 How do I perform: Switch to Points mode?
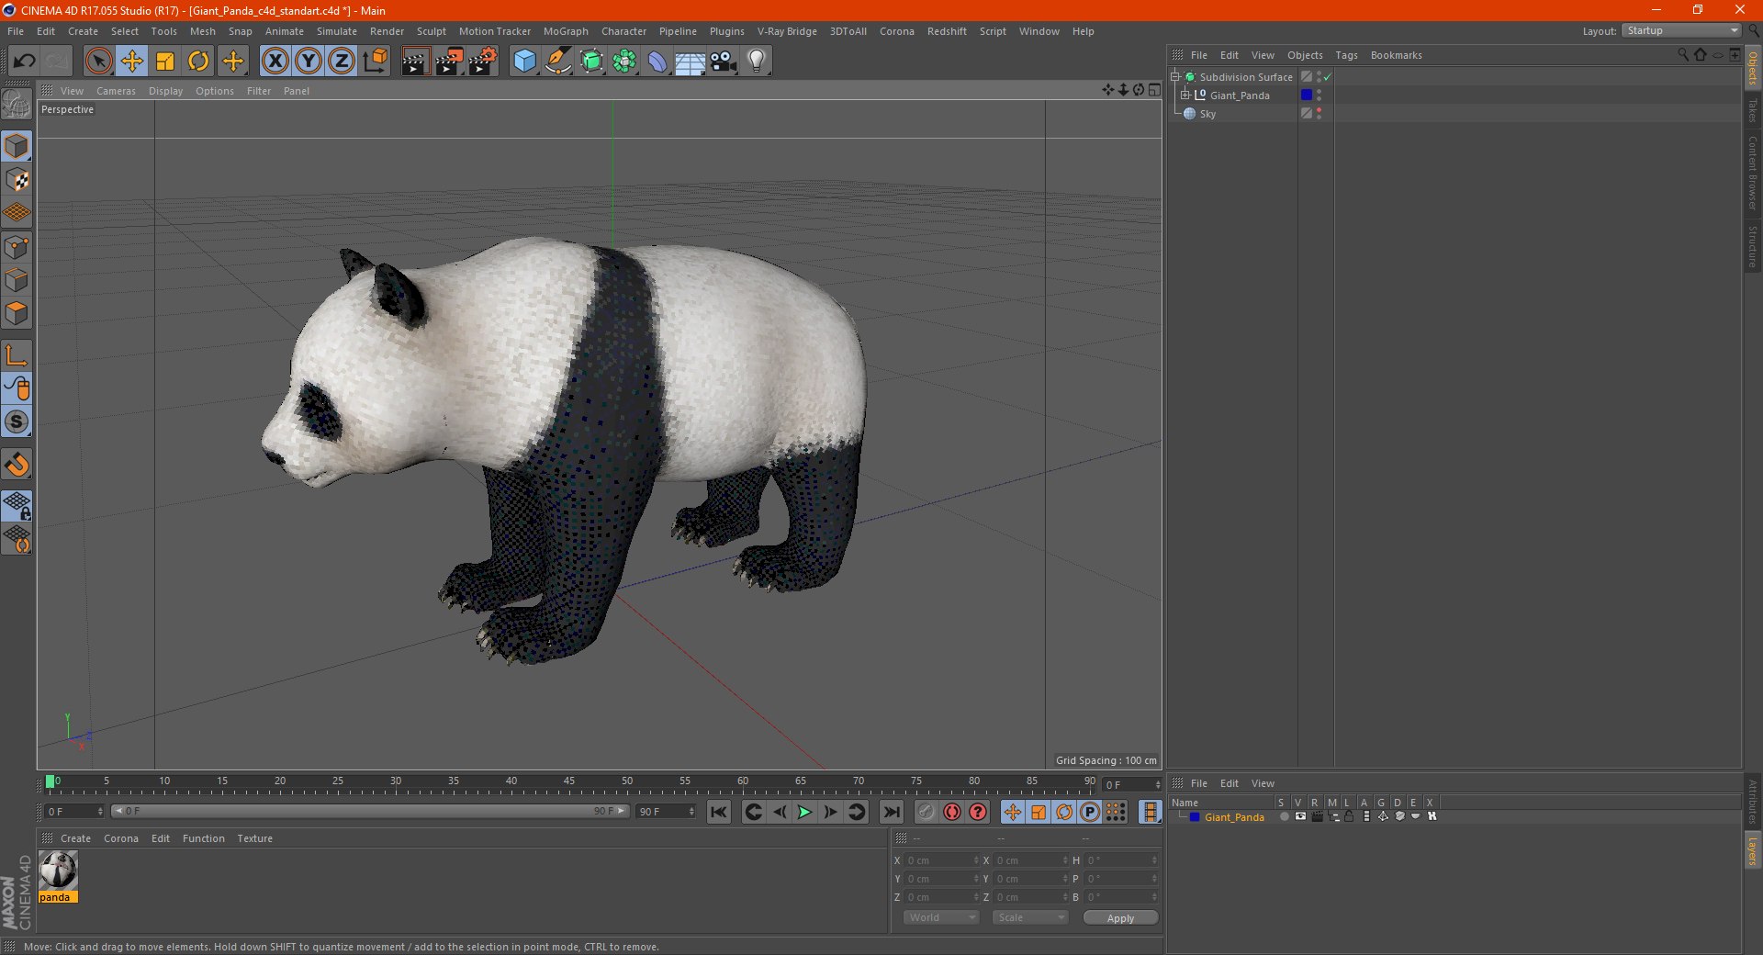click(17, 247)
